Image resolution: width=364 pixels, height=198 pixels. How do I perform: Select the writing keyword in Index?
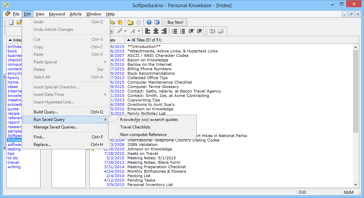click(x=14, y=167)
